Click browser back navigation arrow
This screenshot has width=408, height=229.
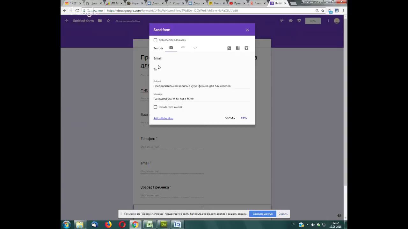click(x=65, y=10)
